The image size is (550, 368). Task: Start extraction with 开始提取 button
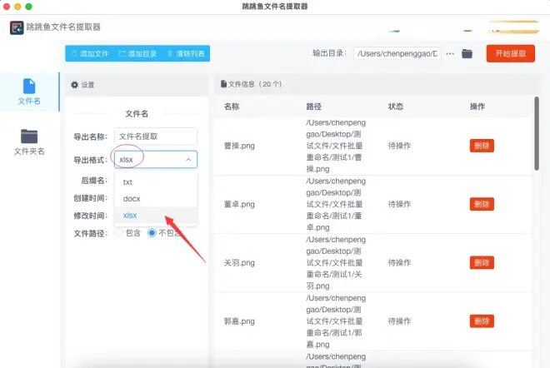coord(510,53)
